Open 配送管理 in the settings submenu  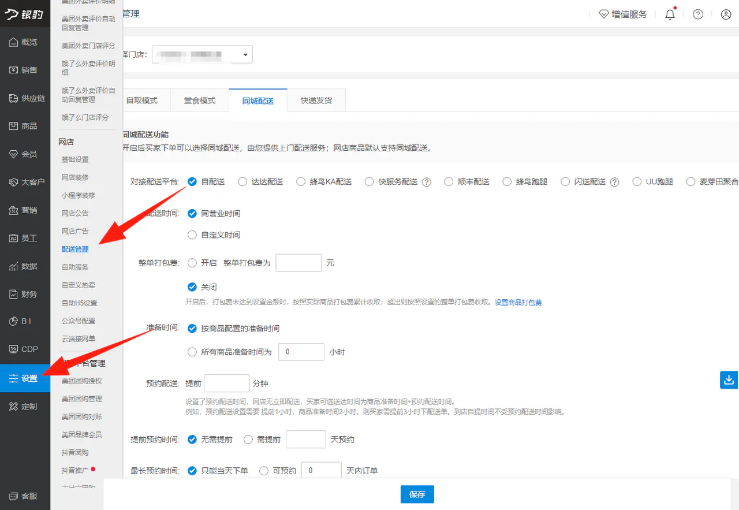(75, 249)
